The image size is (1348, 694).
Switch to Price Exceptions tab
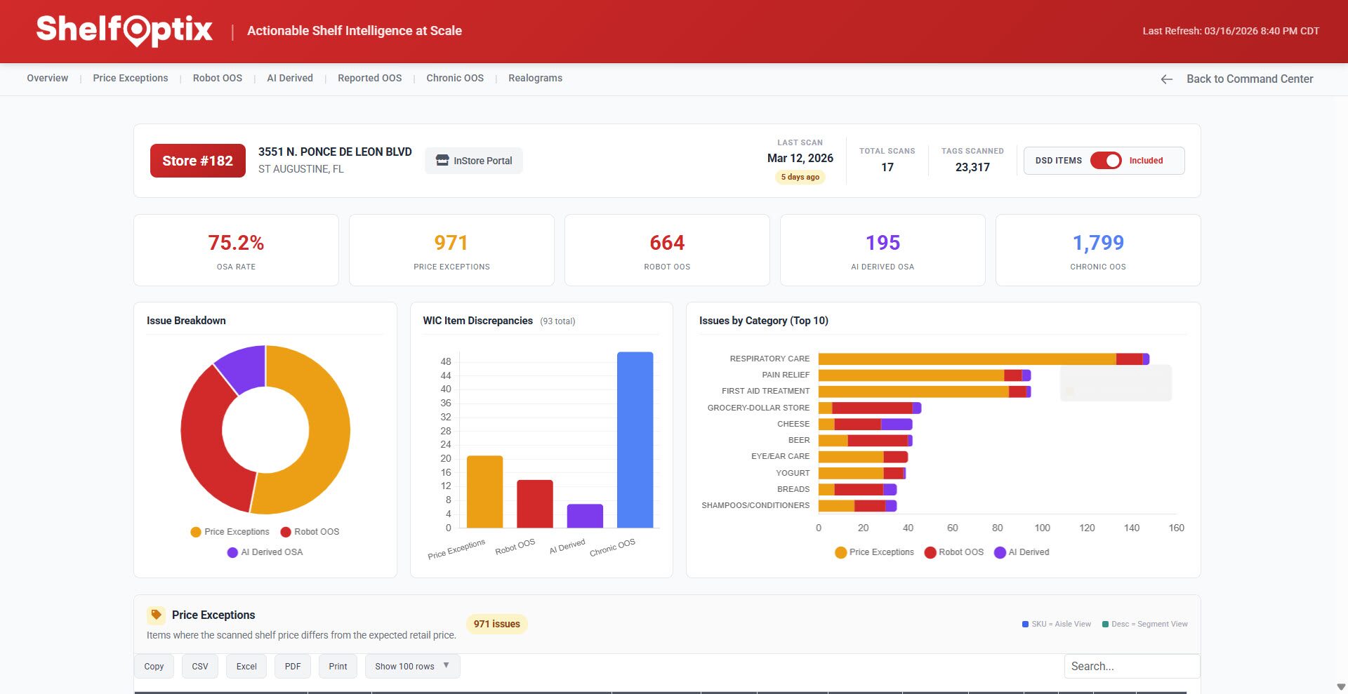point(131,78)
